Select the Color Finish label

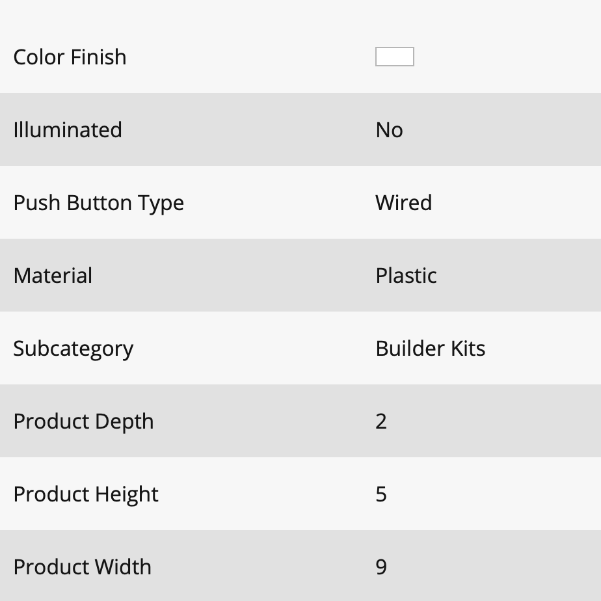click(x=70, y=57)
